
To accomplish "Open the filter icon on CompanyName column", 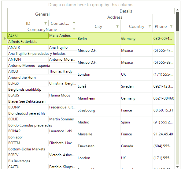I will pyautogui.click(x=74, y=29).
